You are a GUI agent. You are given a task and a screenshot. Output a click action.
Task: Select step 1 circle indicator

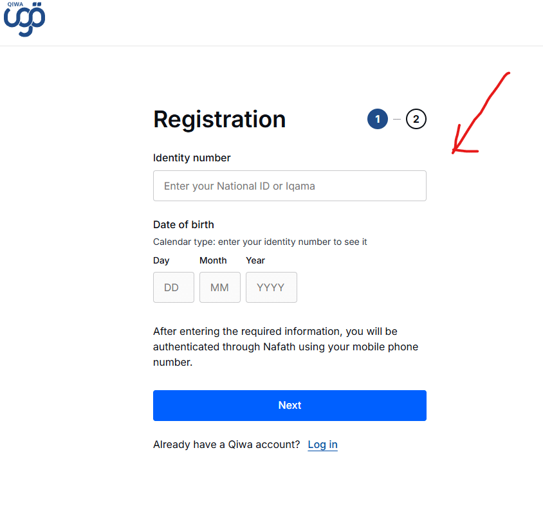click(x=378, y=119)
